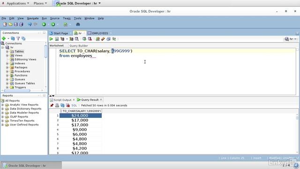Undo last edit with Undo icon
The height and width of the screenshot is (169, 300).
(x=30, y=24)
